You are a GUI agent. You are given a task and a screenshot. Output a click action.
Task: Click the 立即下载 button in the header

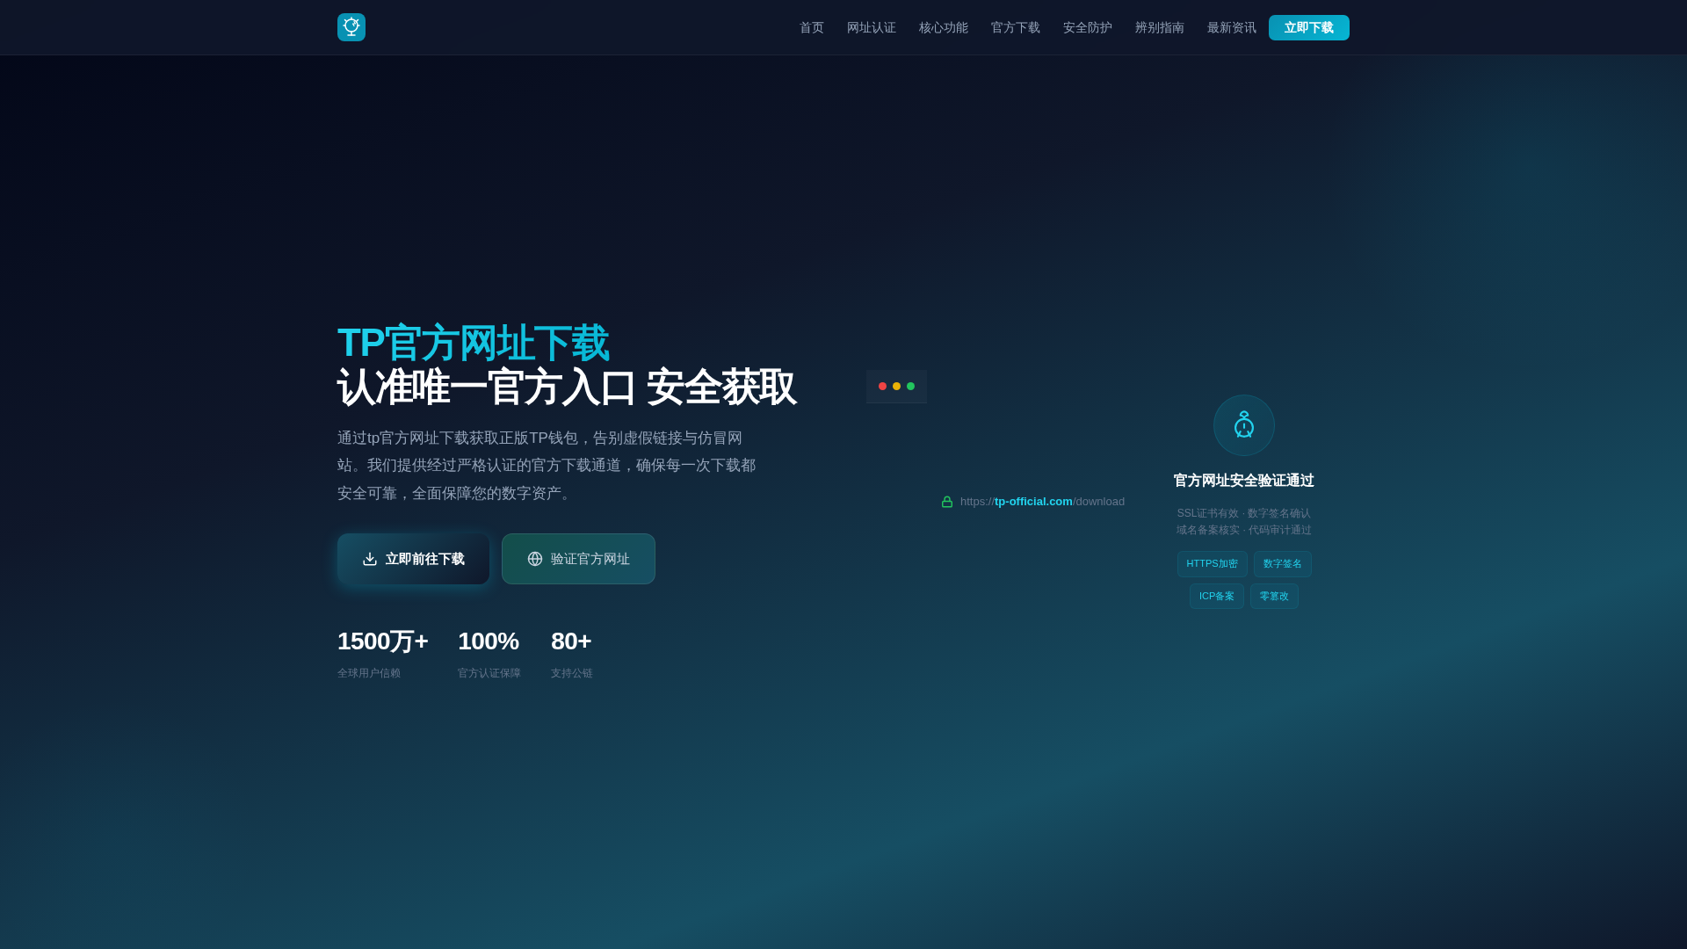pos(1309,27)
